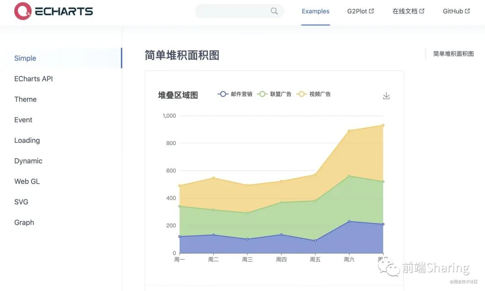Click external link icon beside 在线文档
485x291 pixels.
pos(422,11)
